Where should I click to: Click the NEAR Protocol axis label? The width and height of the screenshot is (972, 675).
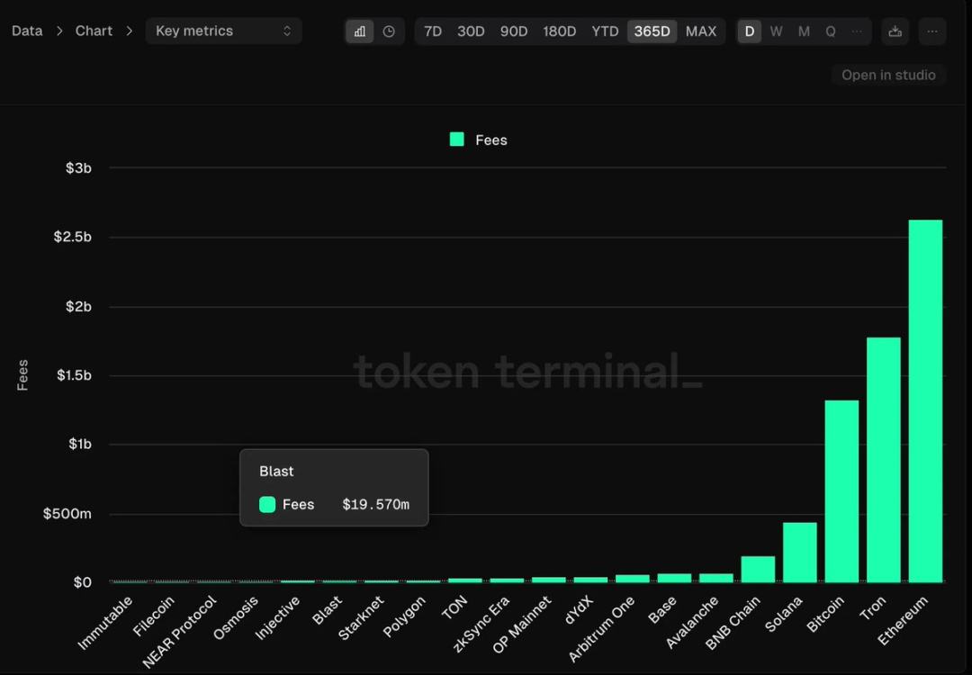click(180, 632)
